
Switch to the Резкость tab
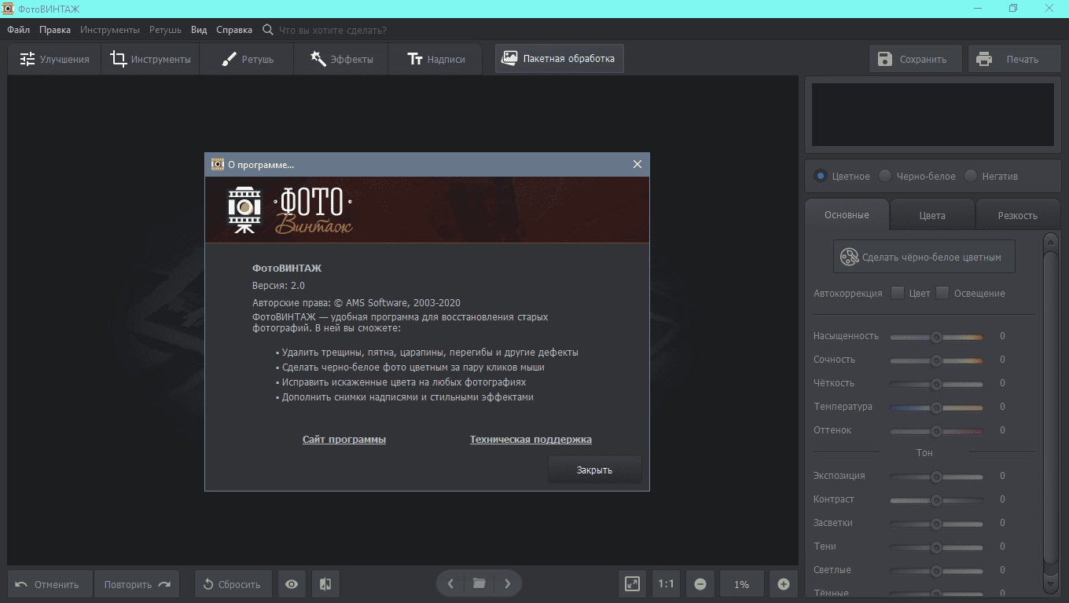1018,215
